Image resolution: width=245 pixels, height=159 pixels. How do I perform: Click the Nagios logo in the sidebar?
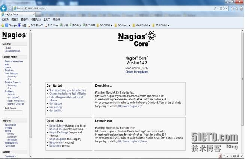point(14,35)
